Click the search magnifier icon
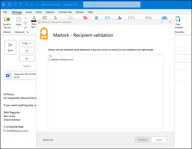This screenshot has height=149, width=192. [87, 5]
